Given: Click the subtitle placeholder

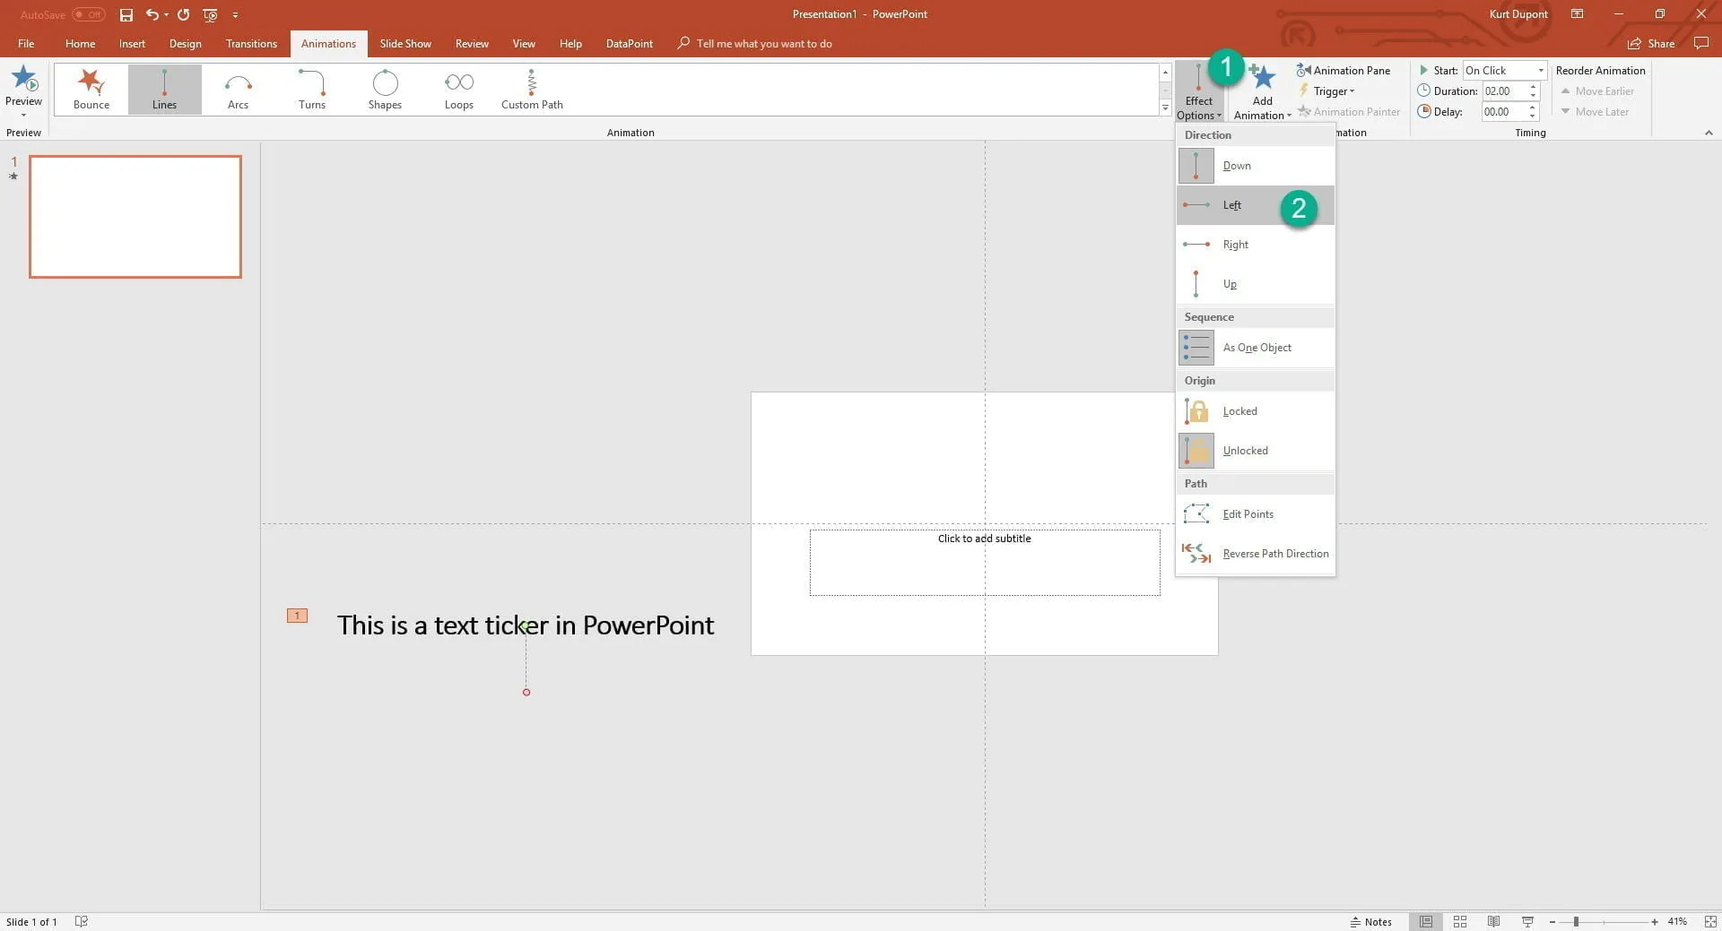Looking at the screenshot, I should point(984,562).
